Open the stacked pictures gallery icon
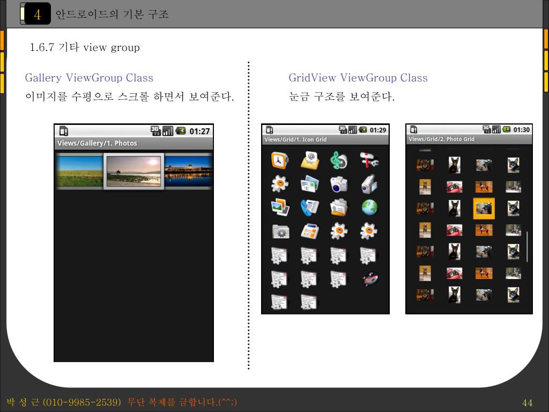 (280, 208)
